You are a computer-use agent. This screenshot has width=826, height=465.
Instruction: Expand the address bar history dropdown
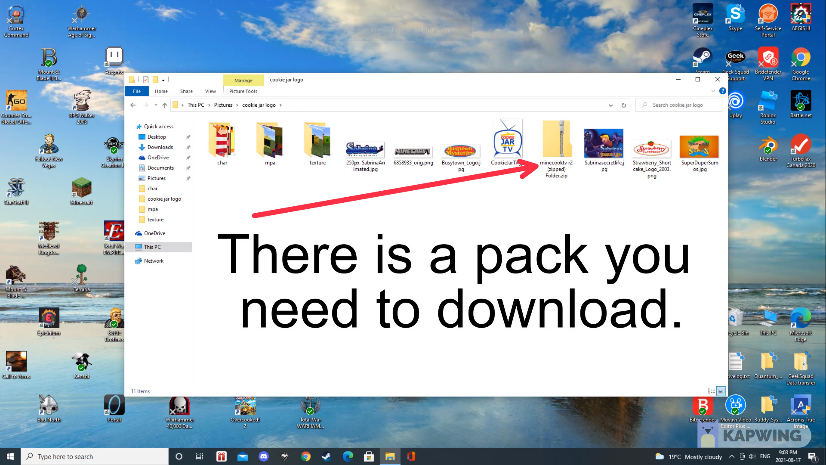(x=610, y=105)
